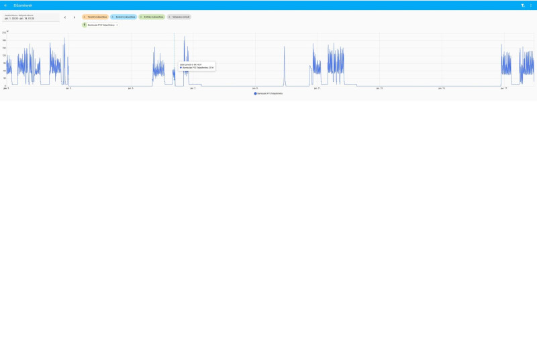Go to the next date range
The width and height of the screenshot is (537, 337).
tap(75, 17)
